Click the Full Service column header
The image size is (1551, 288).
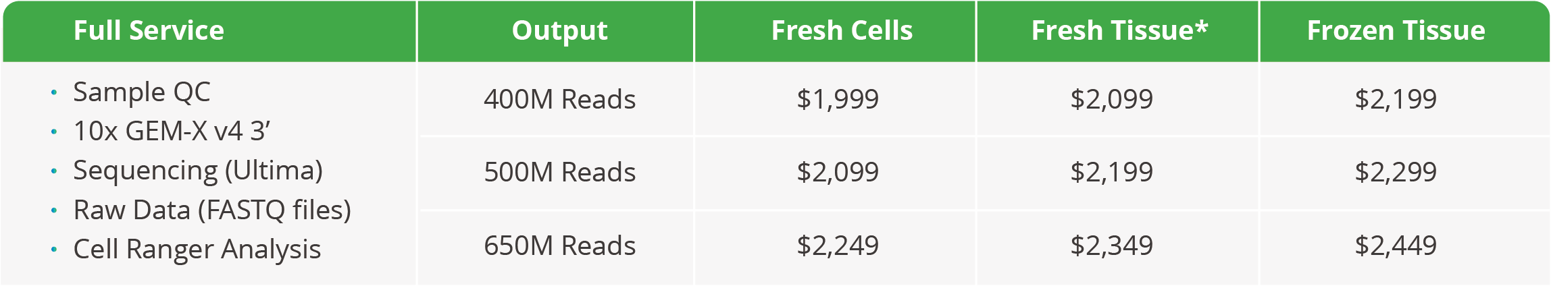point(149,31)
